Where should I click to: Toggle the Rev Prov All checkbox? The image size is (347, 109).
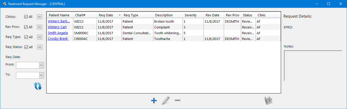point(26,27)
